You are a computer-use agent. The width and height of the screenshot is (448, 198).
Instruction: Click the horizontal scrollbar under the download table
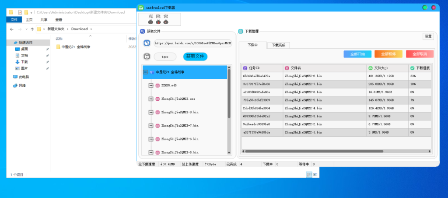click(332, 151)
